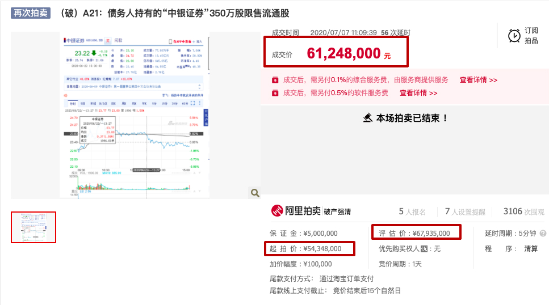The width and height of the screenshot is (549, 305).
Task: Click the transaction time 2020/07/07 11:09:39
Action: pos(343,32)
